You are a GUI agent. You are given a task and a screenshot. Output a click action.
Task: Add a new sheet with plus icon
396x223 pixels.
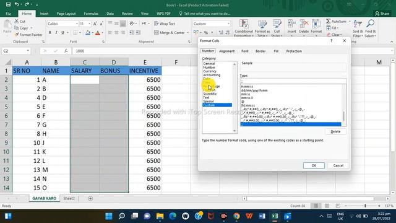tap(90, 198)
